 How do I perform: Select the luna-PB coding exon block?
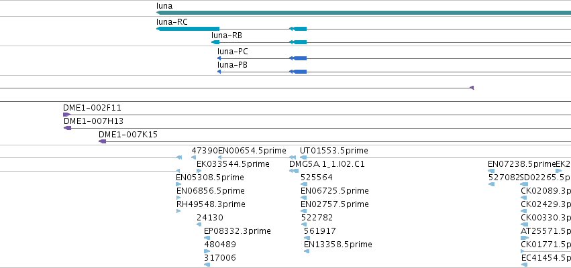(x=300, y=72)
